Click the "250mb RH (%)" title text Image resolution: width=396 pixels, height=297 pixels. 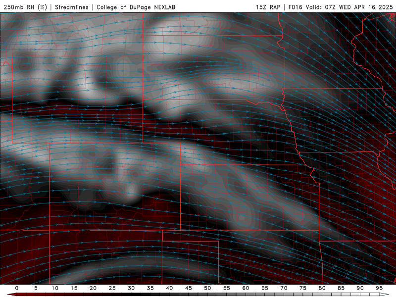(25, 7)
